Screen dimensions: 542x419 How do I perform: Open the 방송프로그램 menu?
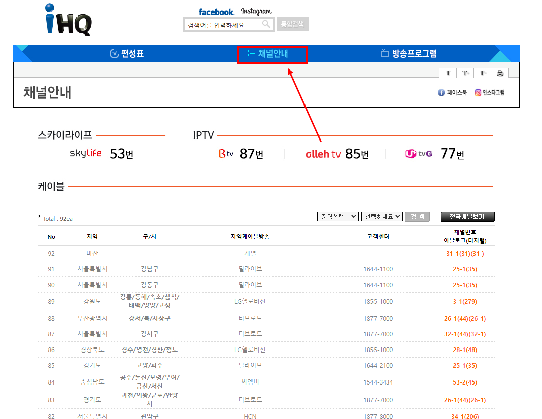(409, 54)
